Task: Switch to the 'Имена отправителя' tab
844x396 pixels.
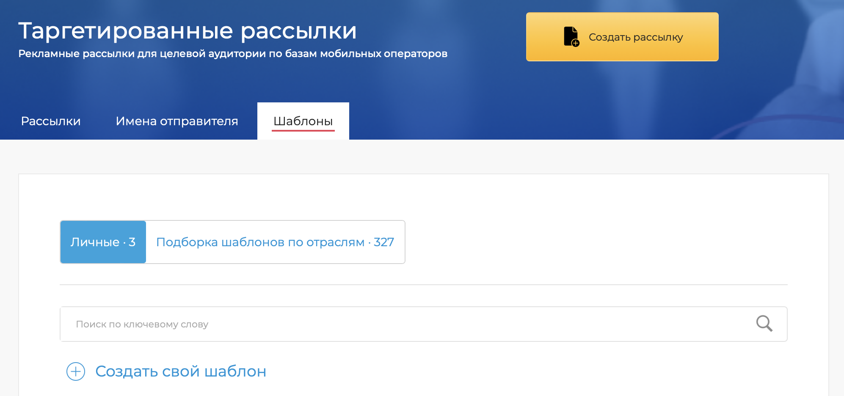Action: [x=177, y=121]
